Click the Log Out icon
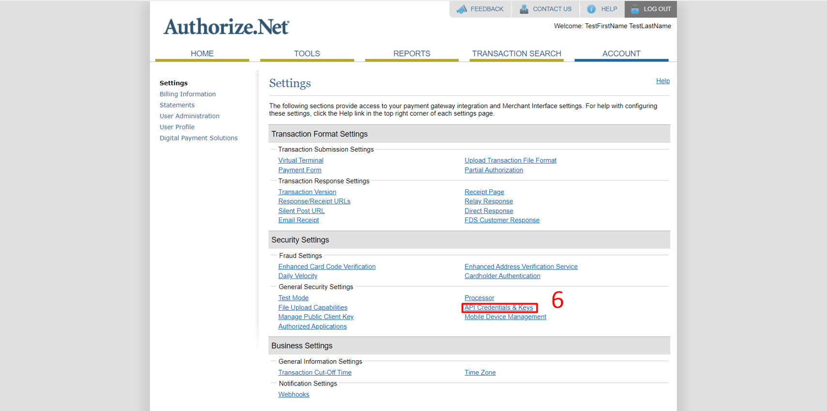The height and width of the screenshot is (411, 827). 634,9
